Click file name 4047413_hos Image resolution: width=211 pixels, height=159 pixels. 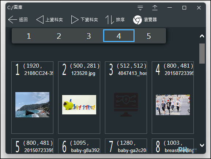[x=132, y=73]
